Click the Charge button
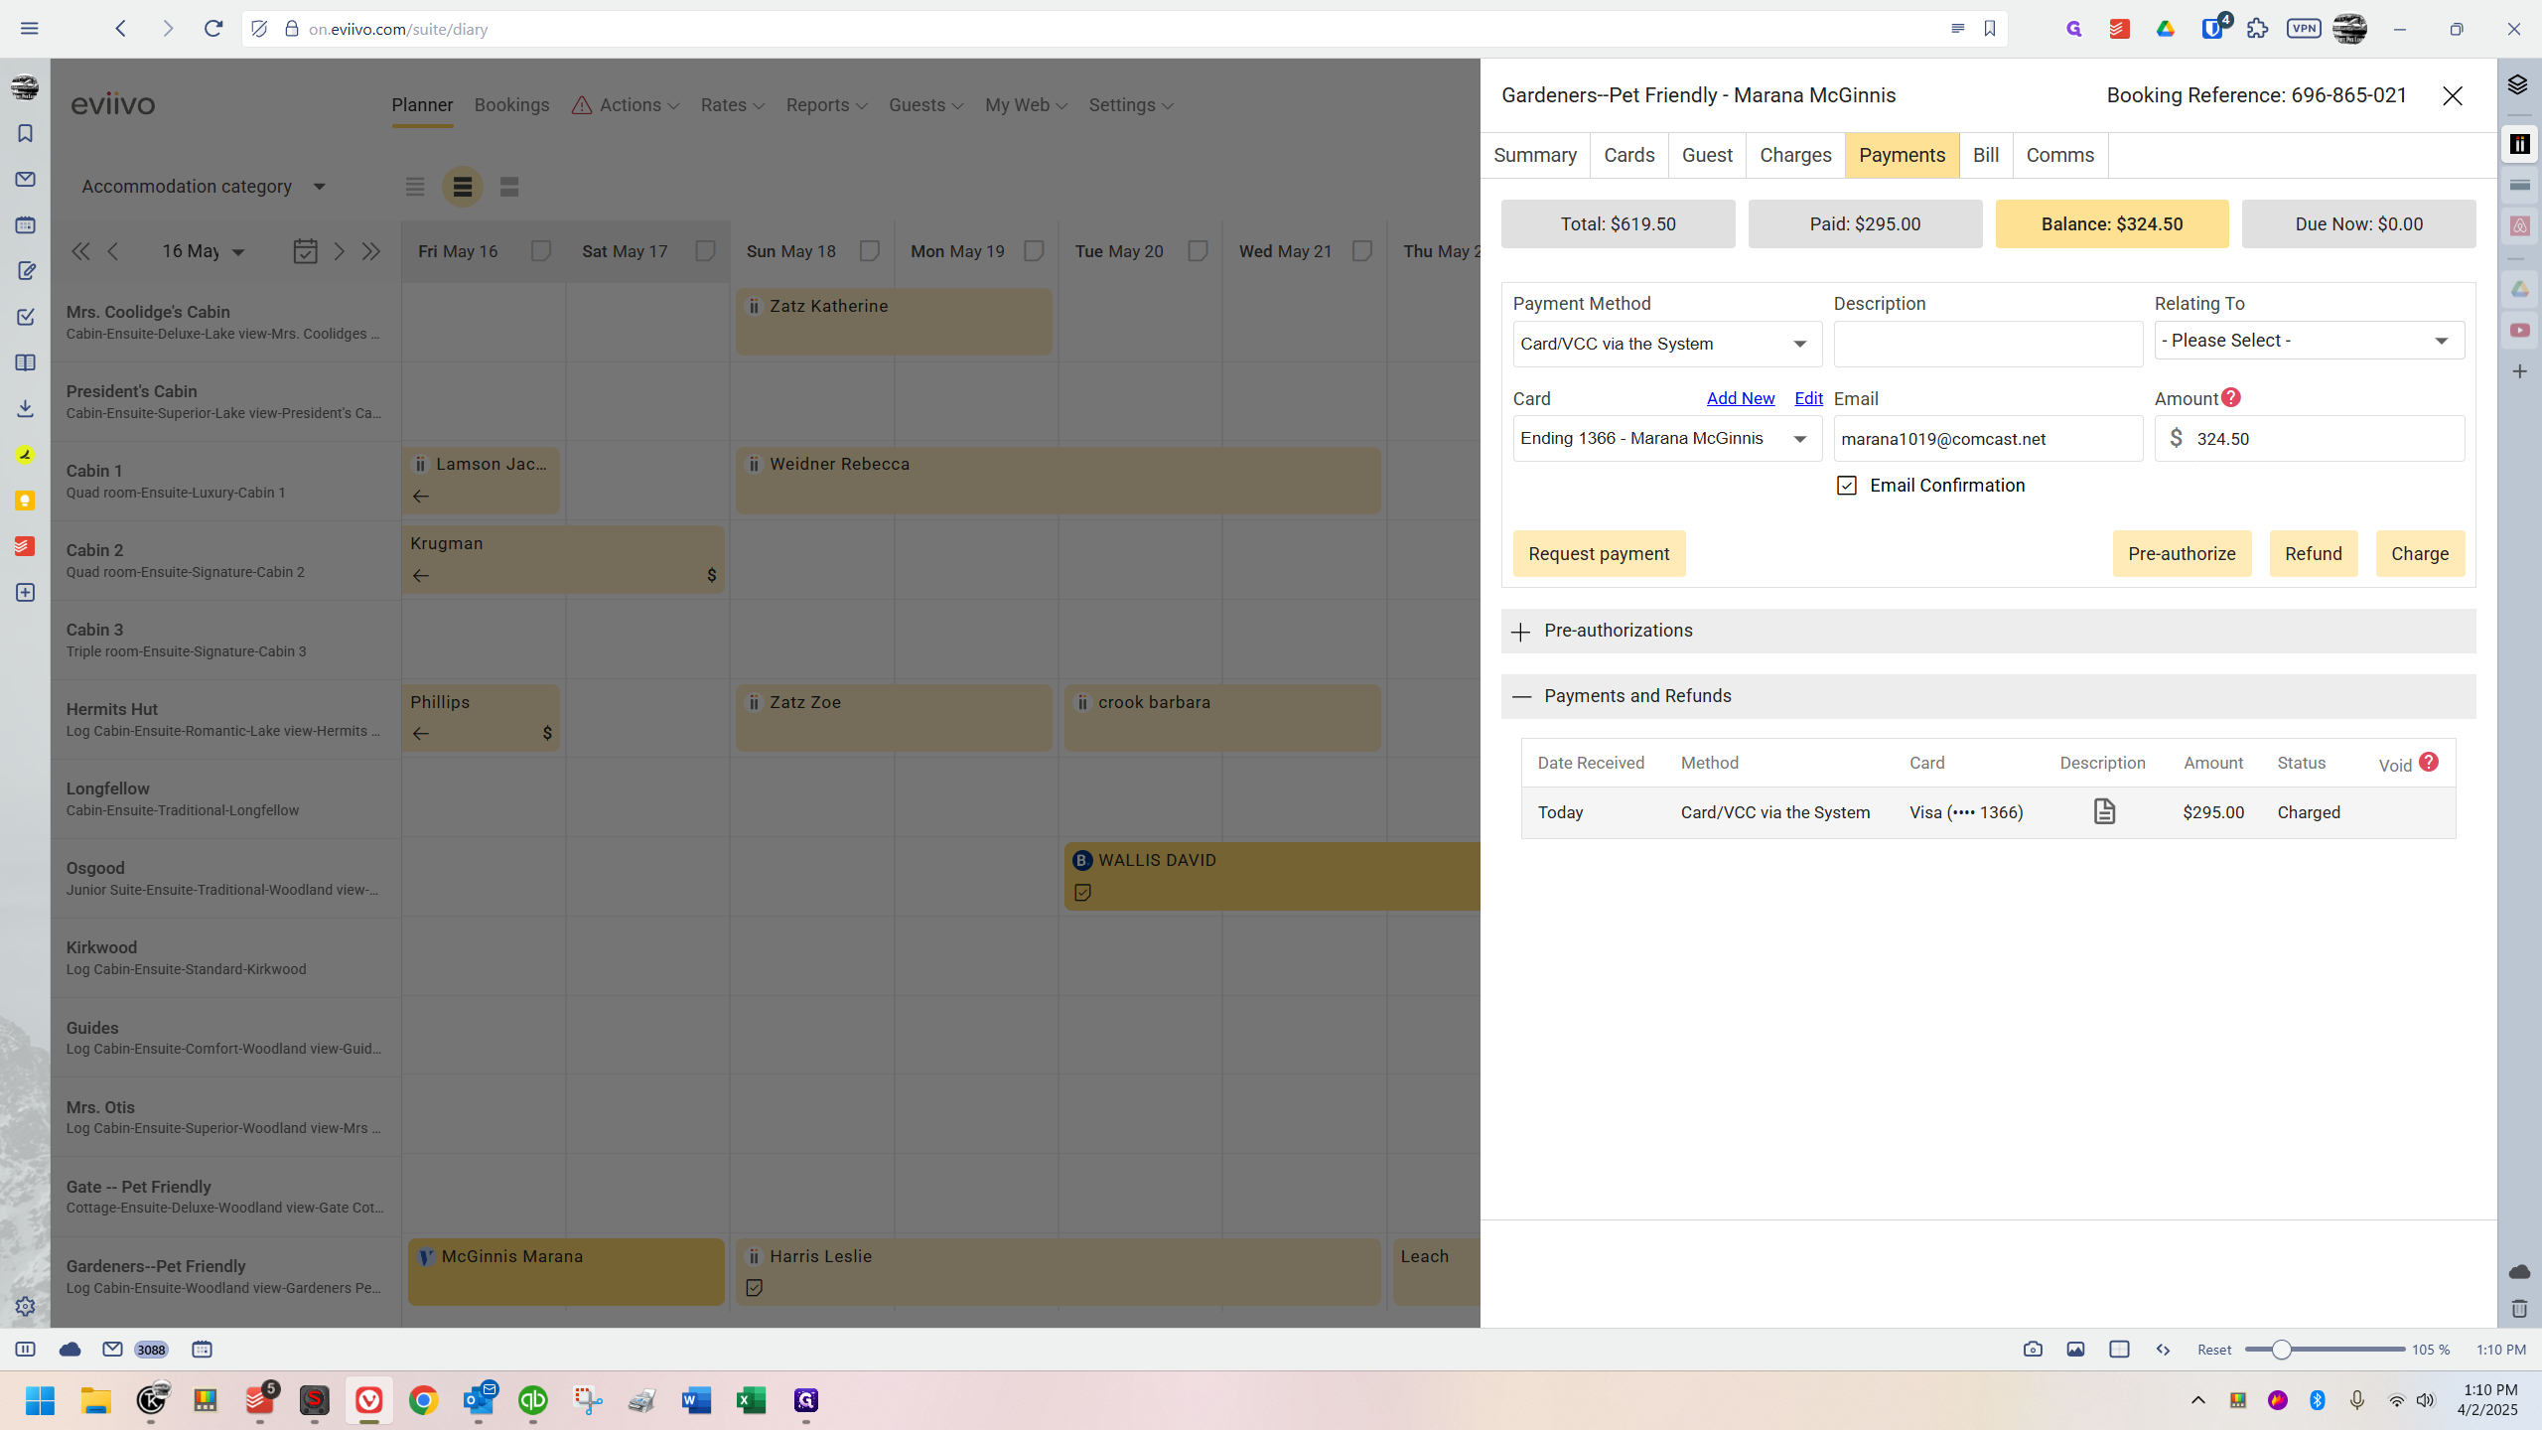This screenshot has height=1430, width=2542. coord(2420,553)
